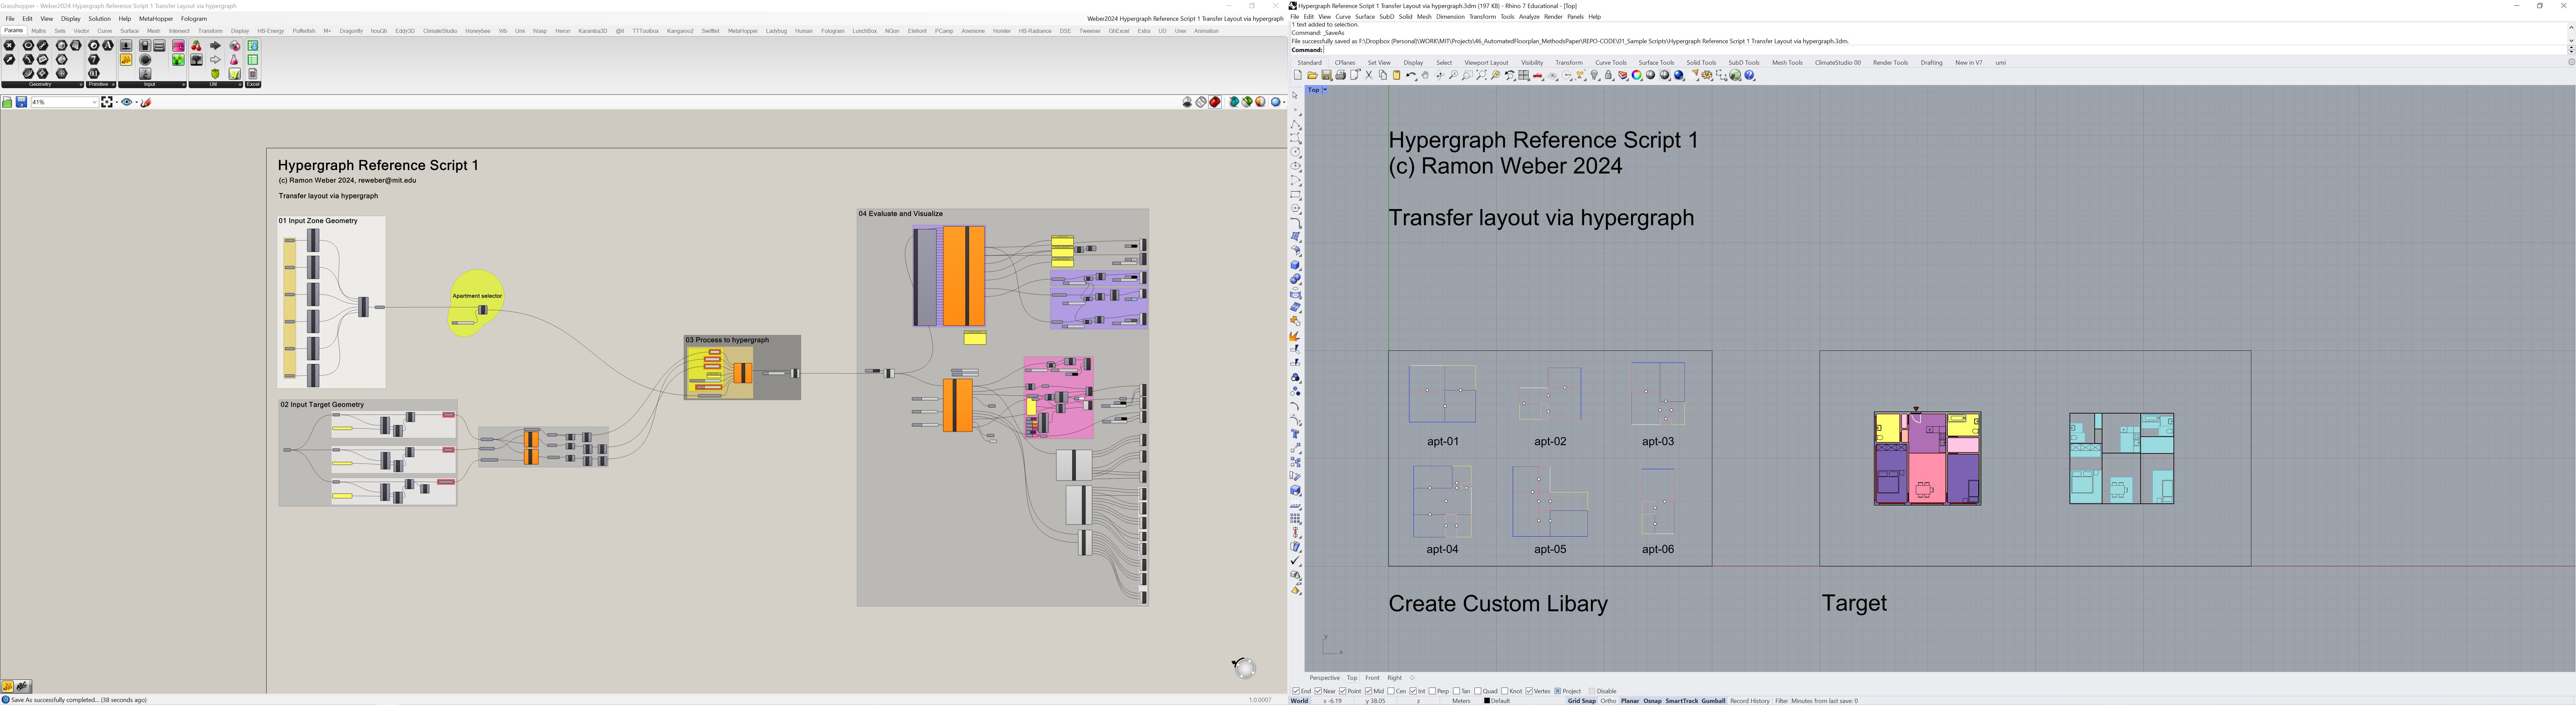Click Grasshopper preview eye icon

(x=127, y=102)
